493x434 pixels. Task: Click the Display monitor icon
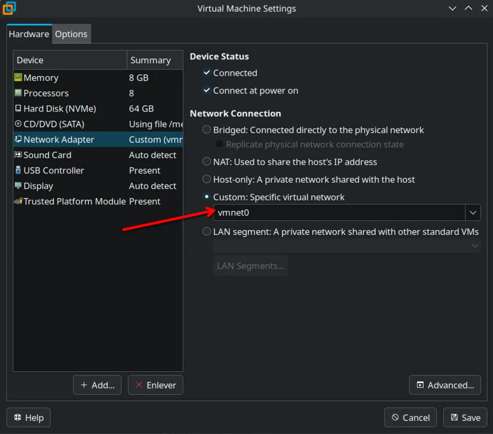click(18, 185)
